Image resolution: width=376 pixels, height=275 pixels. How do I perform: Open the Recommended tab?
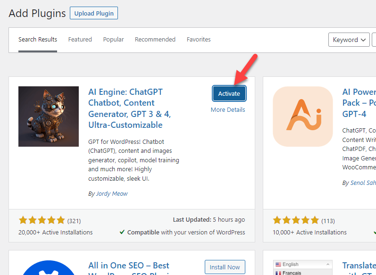point(155,39)
